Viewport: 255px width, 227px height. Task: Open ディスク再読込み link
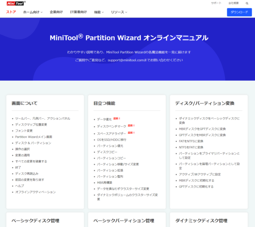coord(27,173)
